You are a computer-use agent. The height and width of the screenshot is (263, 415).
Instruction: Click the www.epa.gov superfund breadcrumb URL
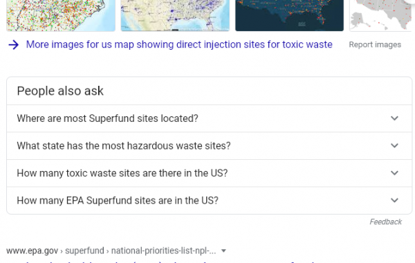click(111, 251)
